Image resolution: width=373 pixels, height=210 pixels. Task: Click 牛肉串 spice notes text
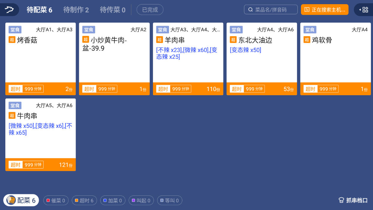40,129
